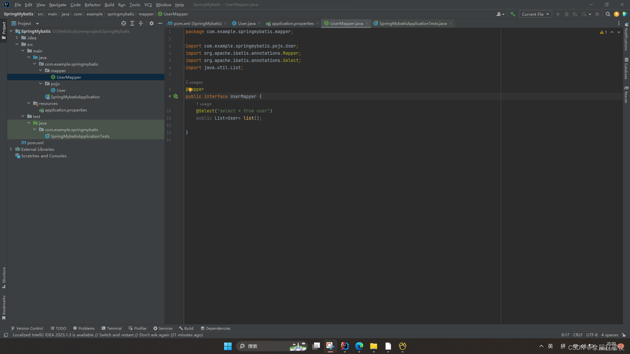Open Terminal tool window button
Screen dimensions: 630x354
coord(112,328)
